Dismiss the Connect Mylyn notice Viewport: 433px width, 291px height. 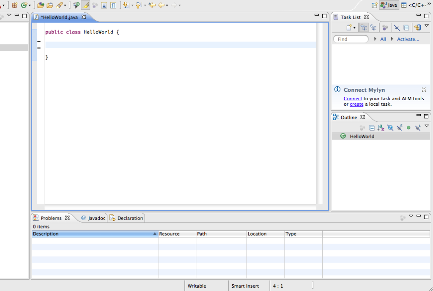click(424, 90)
